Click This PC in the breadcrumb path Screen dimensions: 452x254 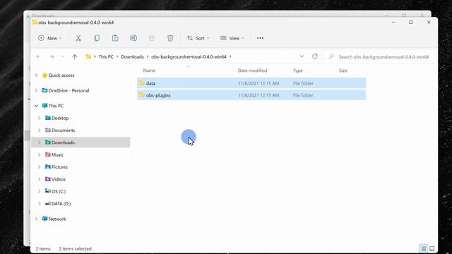(x=106, y=56)
